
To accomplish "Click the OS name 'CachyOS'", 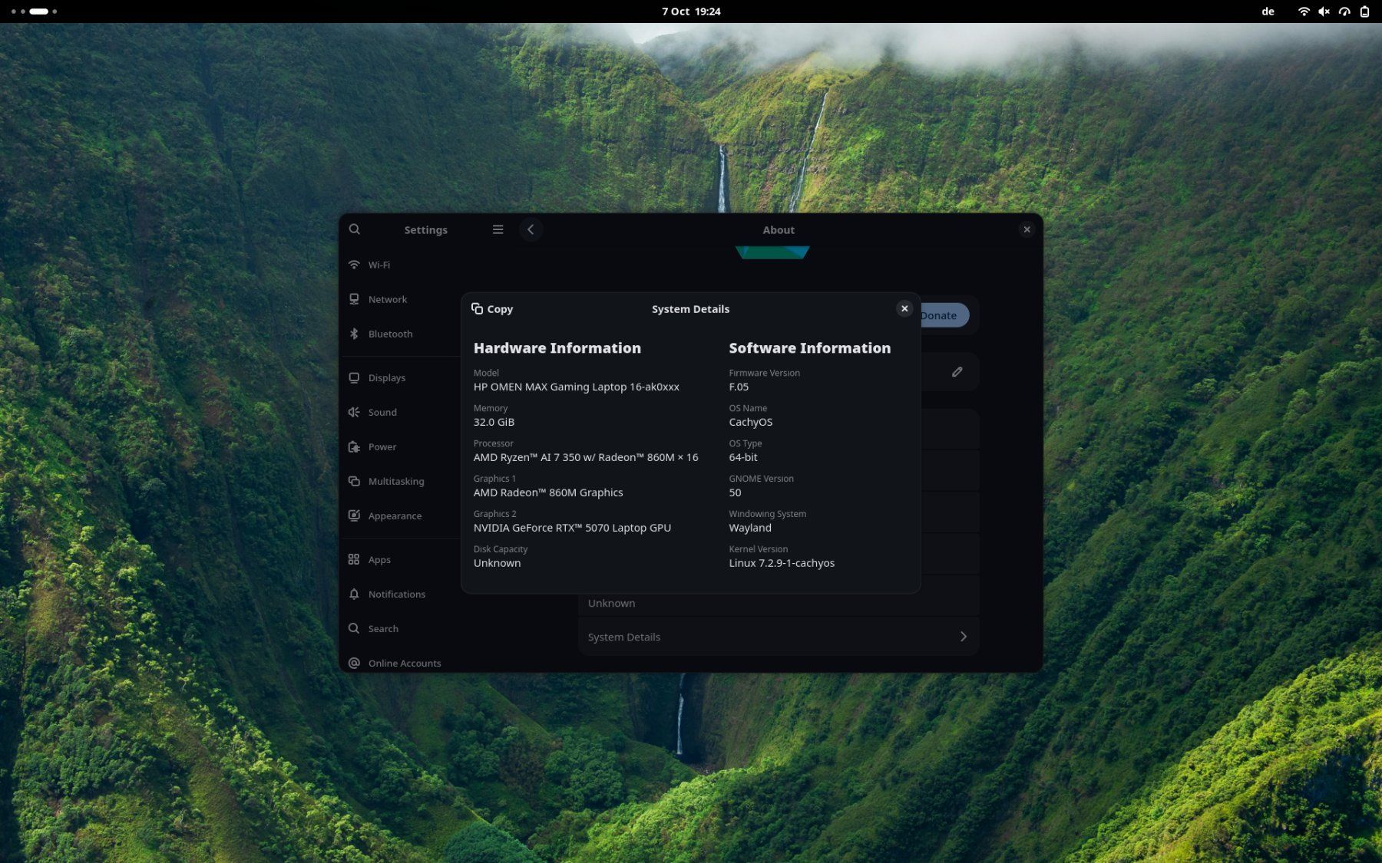I will point(751,422).
